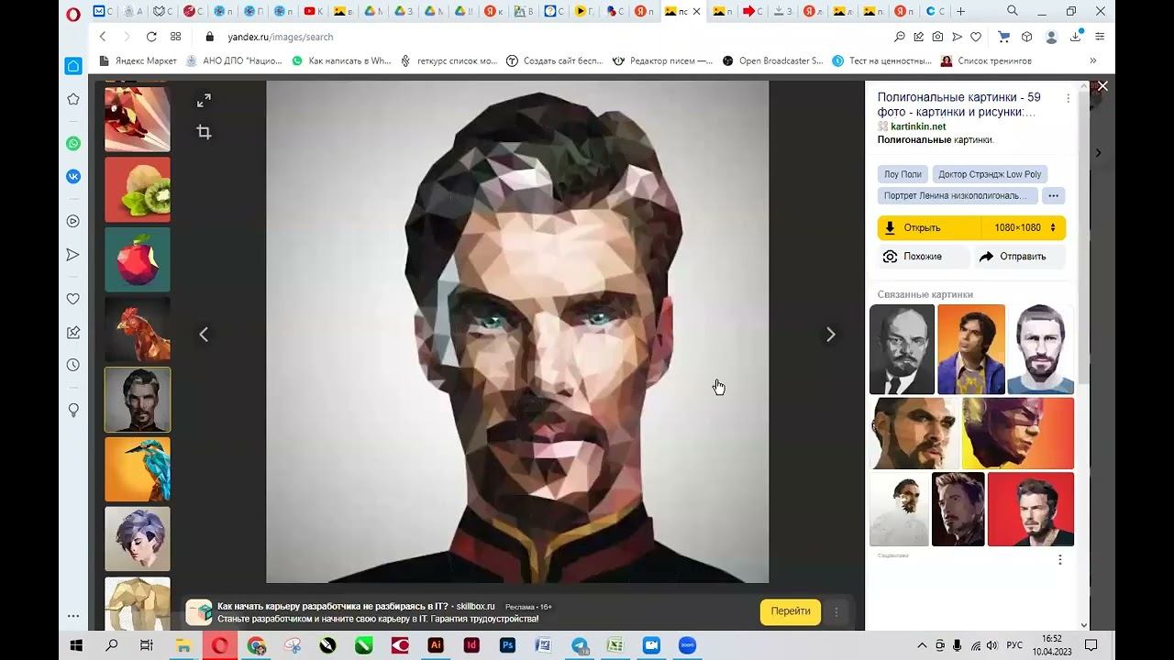Open the viewer in fullscreen mode
The image size is (1174, 660).
(204, 100)
